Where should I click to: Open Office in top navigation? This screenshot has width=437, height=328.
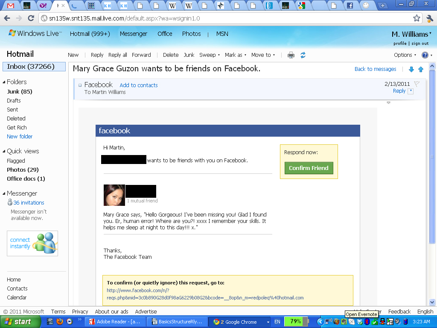(x=165, y=34)
